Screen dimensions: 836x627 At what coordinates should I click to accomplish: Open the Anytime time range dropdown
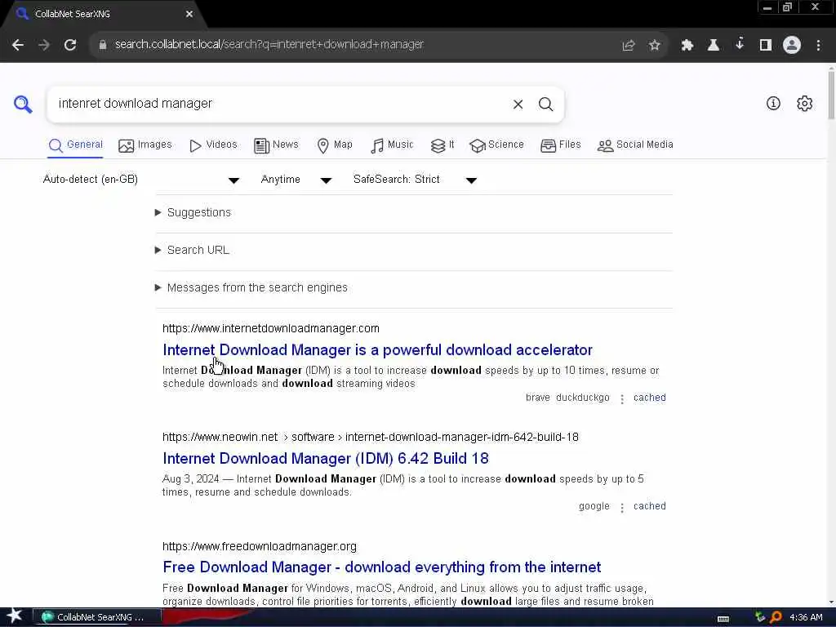(x=296, y=180)
